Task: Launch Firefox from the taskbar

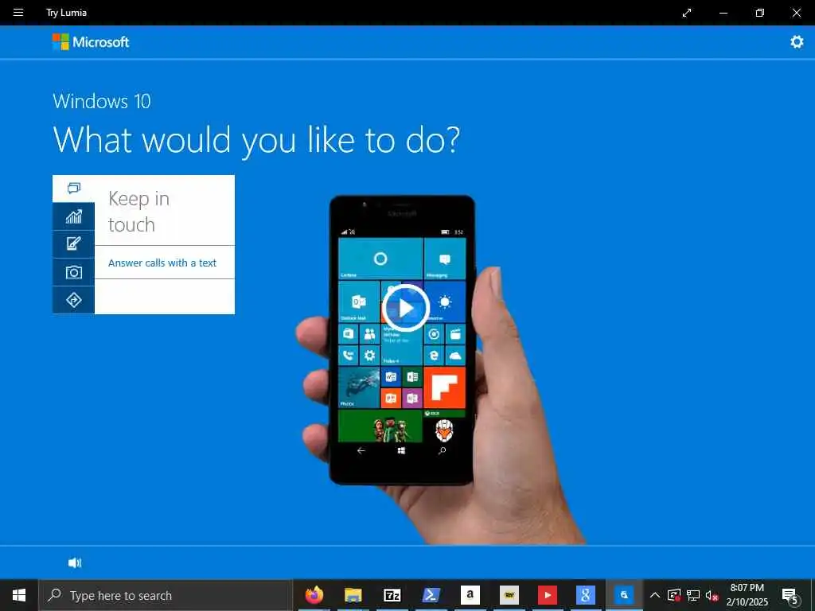Action: point(314,595)
